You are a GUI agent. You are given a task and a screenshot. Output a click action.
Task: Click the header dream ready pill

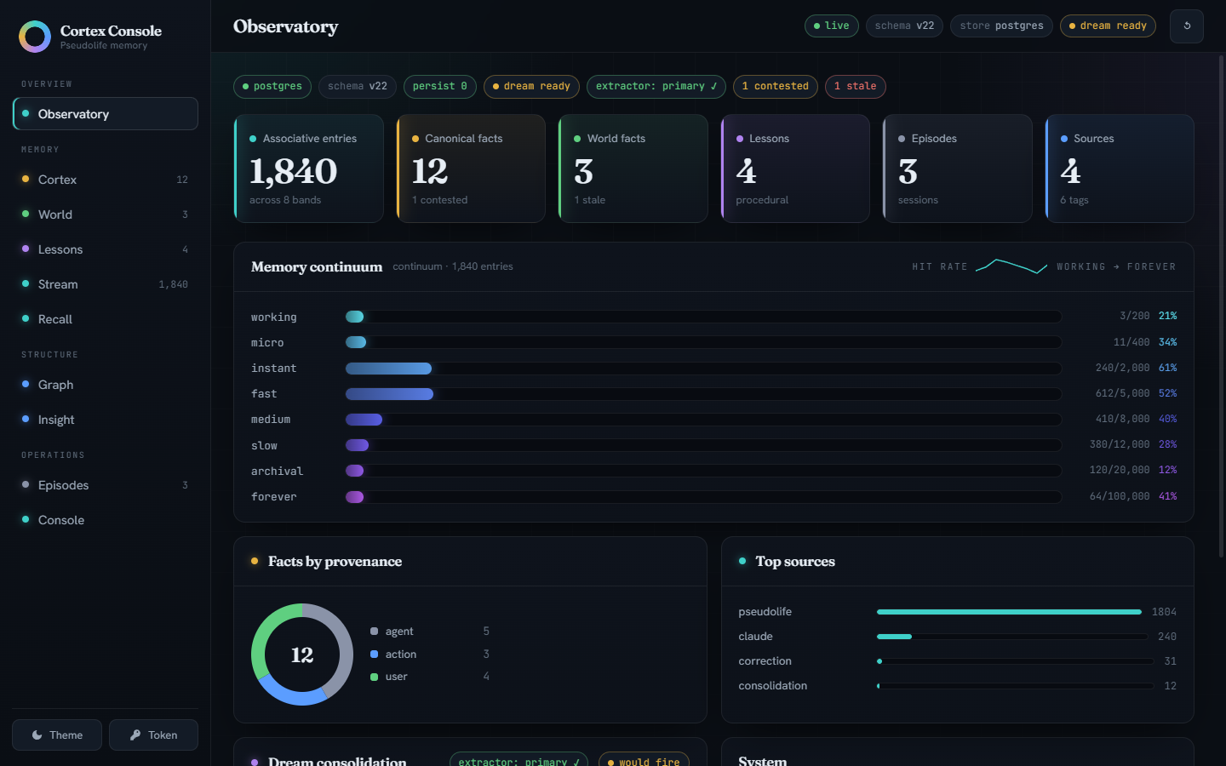point(1108,26)
